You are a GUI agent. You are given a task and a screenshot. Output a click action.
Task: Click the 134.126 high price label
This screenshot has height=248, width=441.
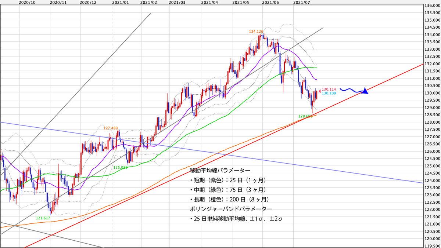(x=256, y=32)
